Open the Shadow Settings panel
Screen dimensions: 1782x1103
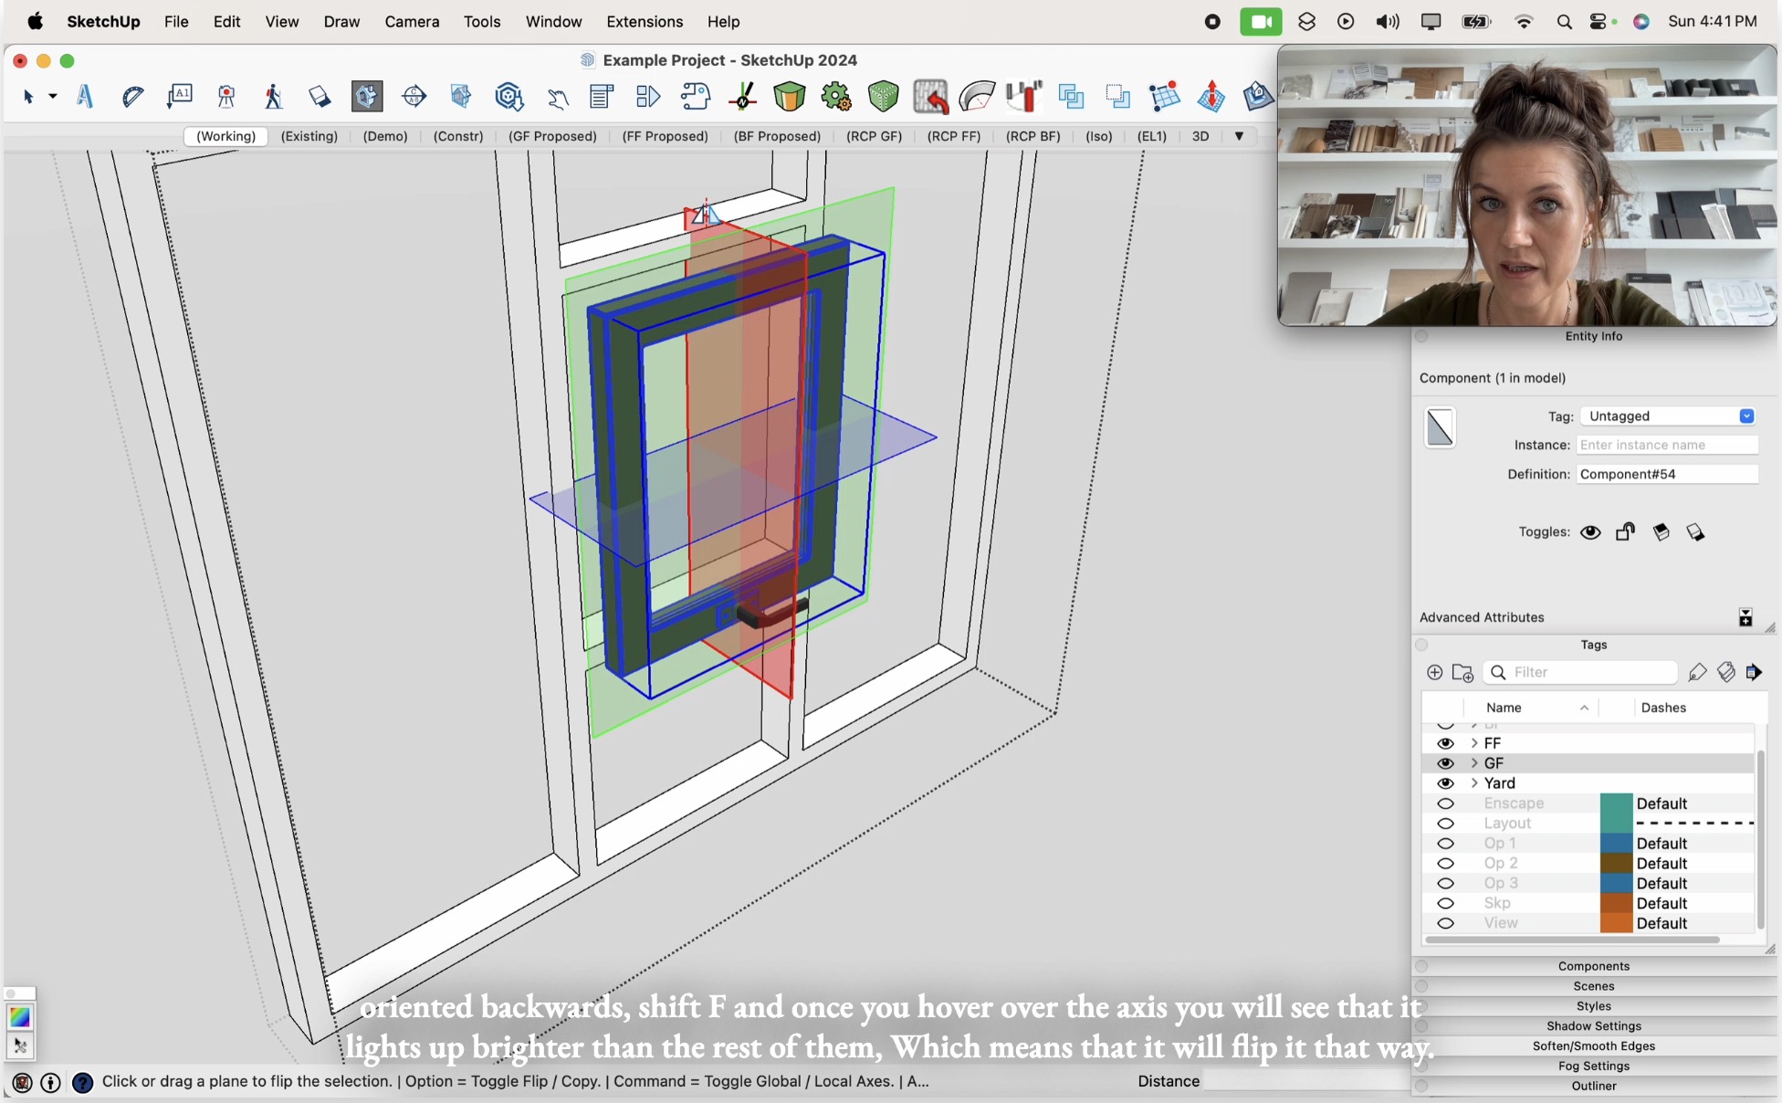tap(1594, 1025)
